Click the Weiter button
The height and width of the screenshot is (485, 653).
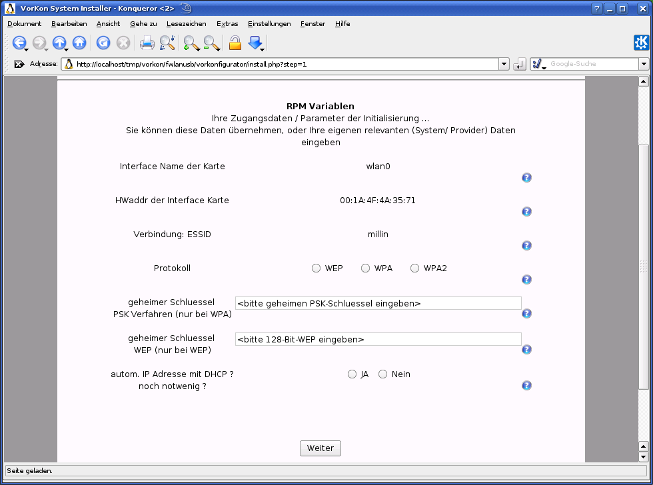coord(321,448)
